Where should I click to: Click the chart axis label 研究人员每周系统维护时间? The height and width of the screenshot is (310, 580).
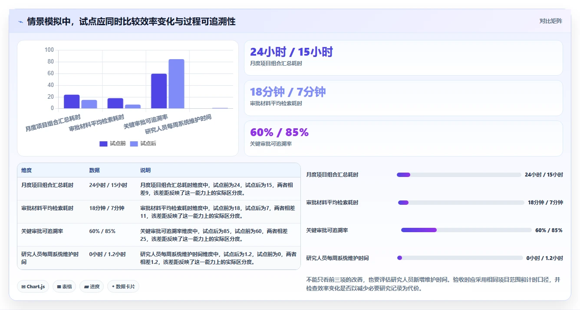coord(178,124)
